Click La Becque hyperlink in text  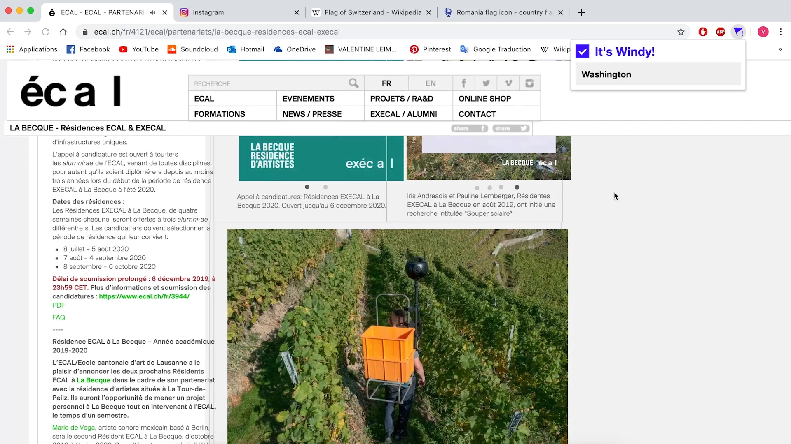(94, 379)
